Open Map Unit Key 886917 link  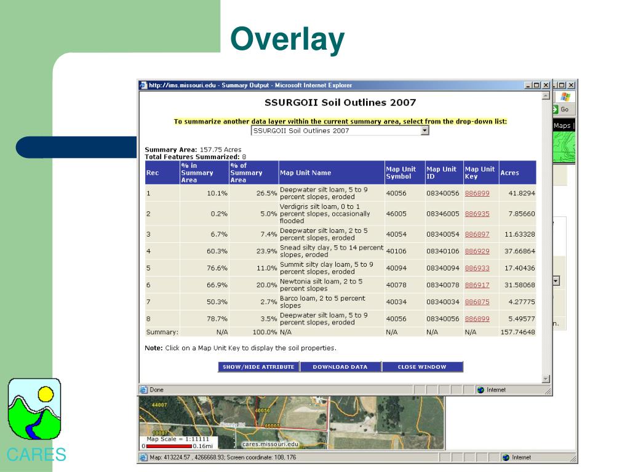click(477, 285)
